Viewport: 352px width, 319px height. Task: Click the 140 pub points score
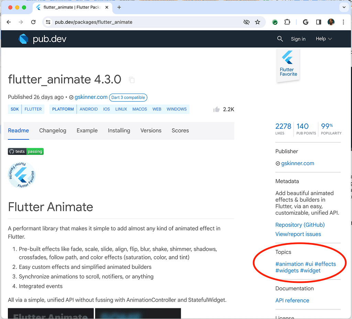click(306, 129)
